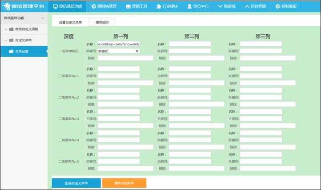Click the 微信管理平台 logo
Viewport: 321px width, 190px height.
[23, 6]
